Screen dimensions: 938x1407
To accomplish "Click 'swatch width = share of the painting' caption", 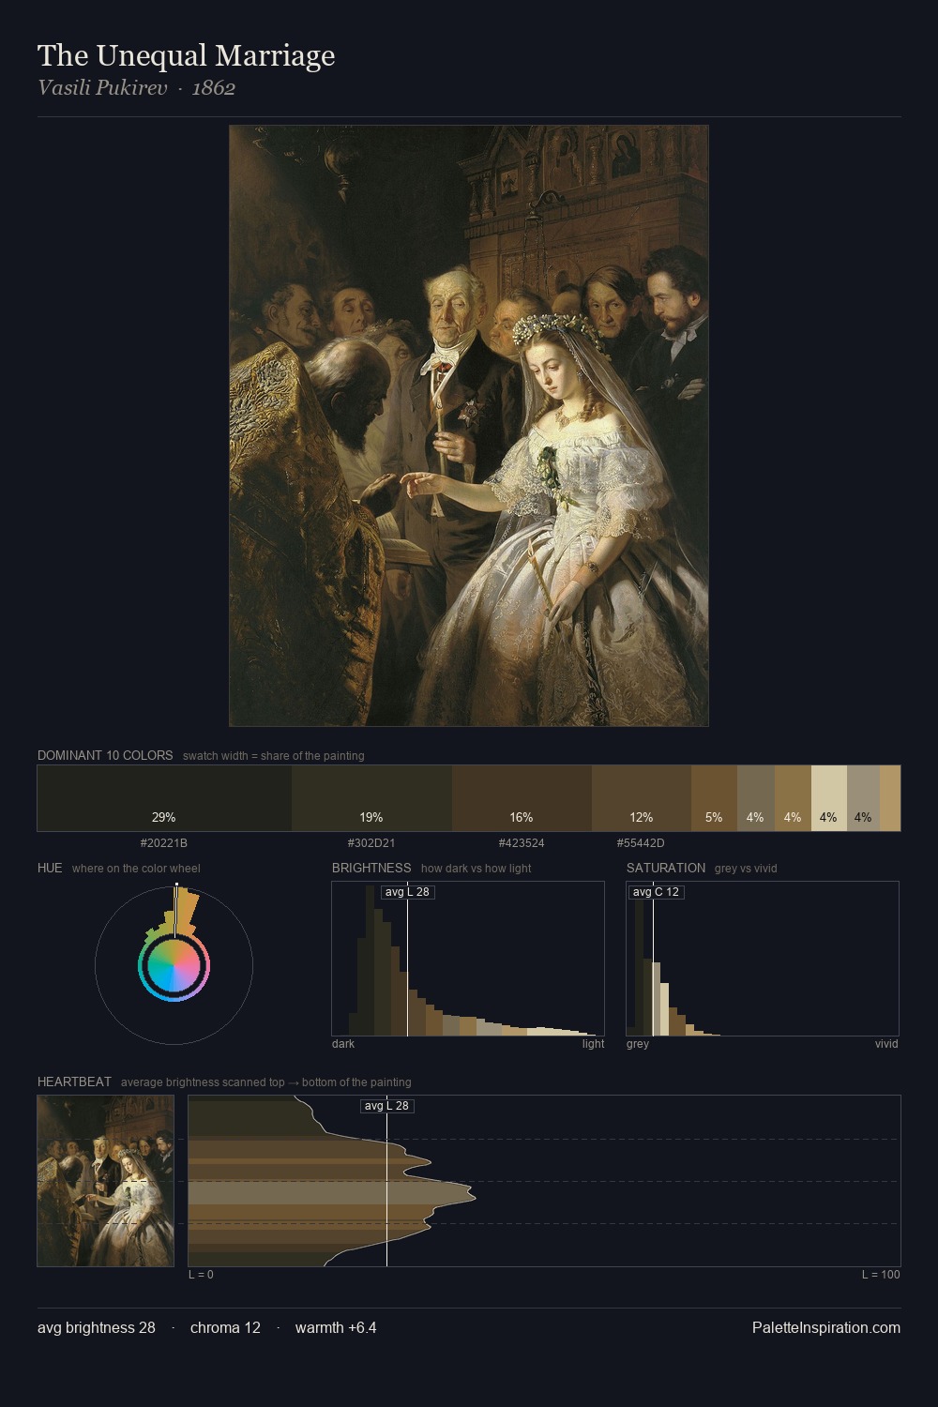I will pyautogui.click(x=273, y=756).
